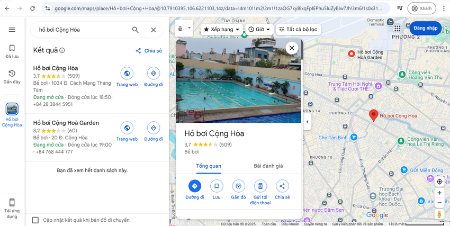Click Trung Tâm Hội Nghị & Tiệc Cưới marker
Screen dimensions: 450x226
pos(378,86)
